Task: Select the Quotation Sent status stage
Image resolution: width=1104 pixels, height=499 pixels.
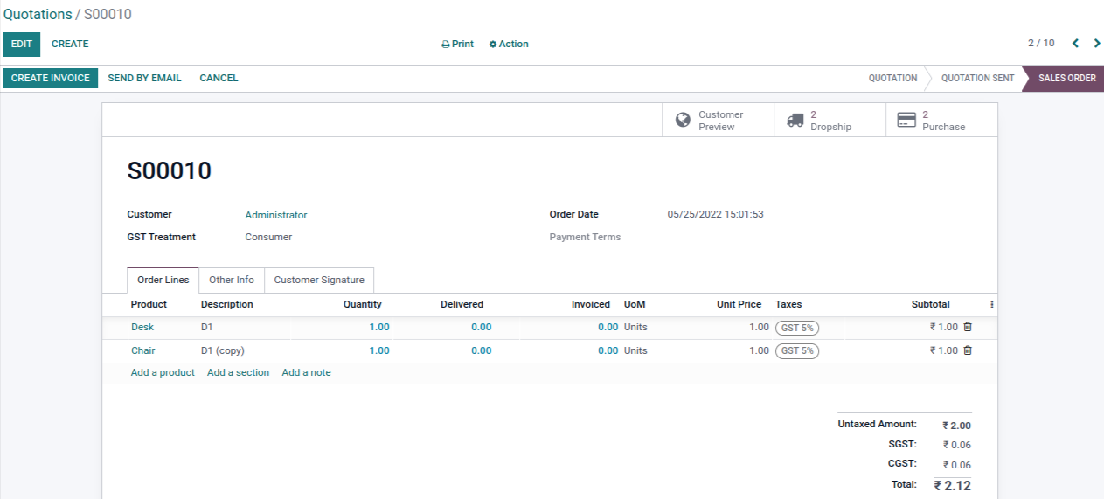Action: pos(977,78)
